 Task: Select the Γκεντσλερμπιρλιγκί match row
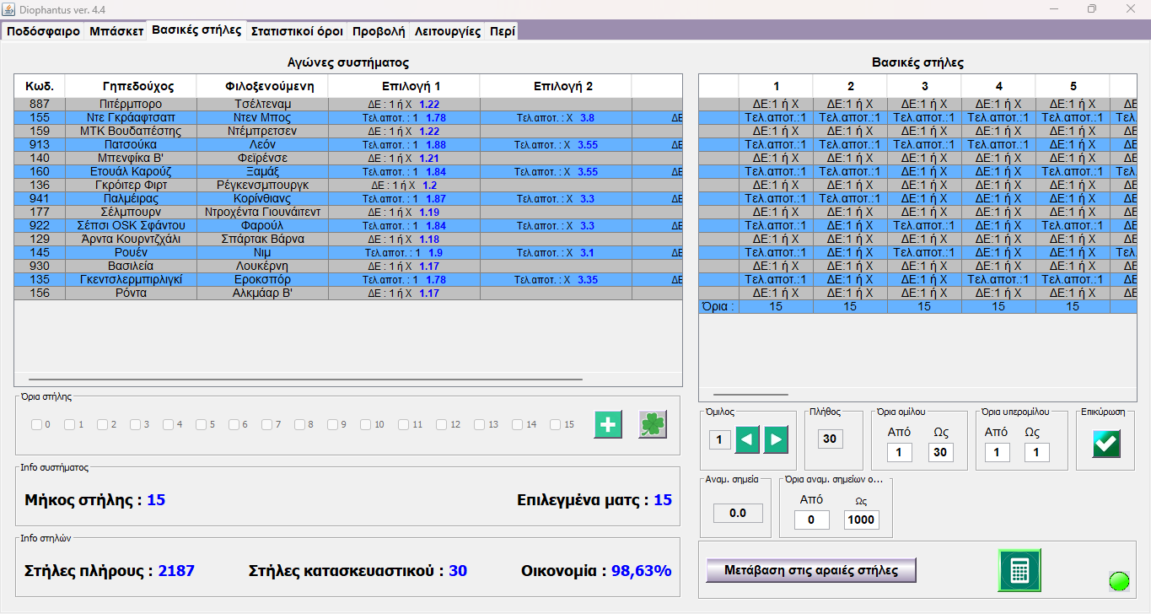tap(348, 279)
